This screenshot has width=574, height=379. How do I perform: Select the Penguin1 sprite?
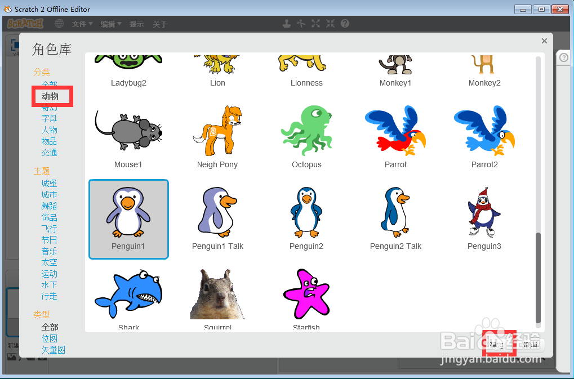point(128,219)
